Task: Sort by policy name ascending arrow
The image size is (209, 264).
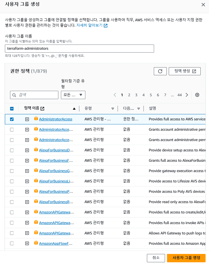Action: (x=74, y=109)
